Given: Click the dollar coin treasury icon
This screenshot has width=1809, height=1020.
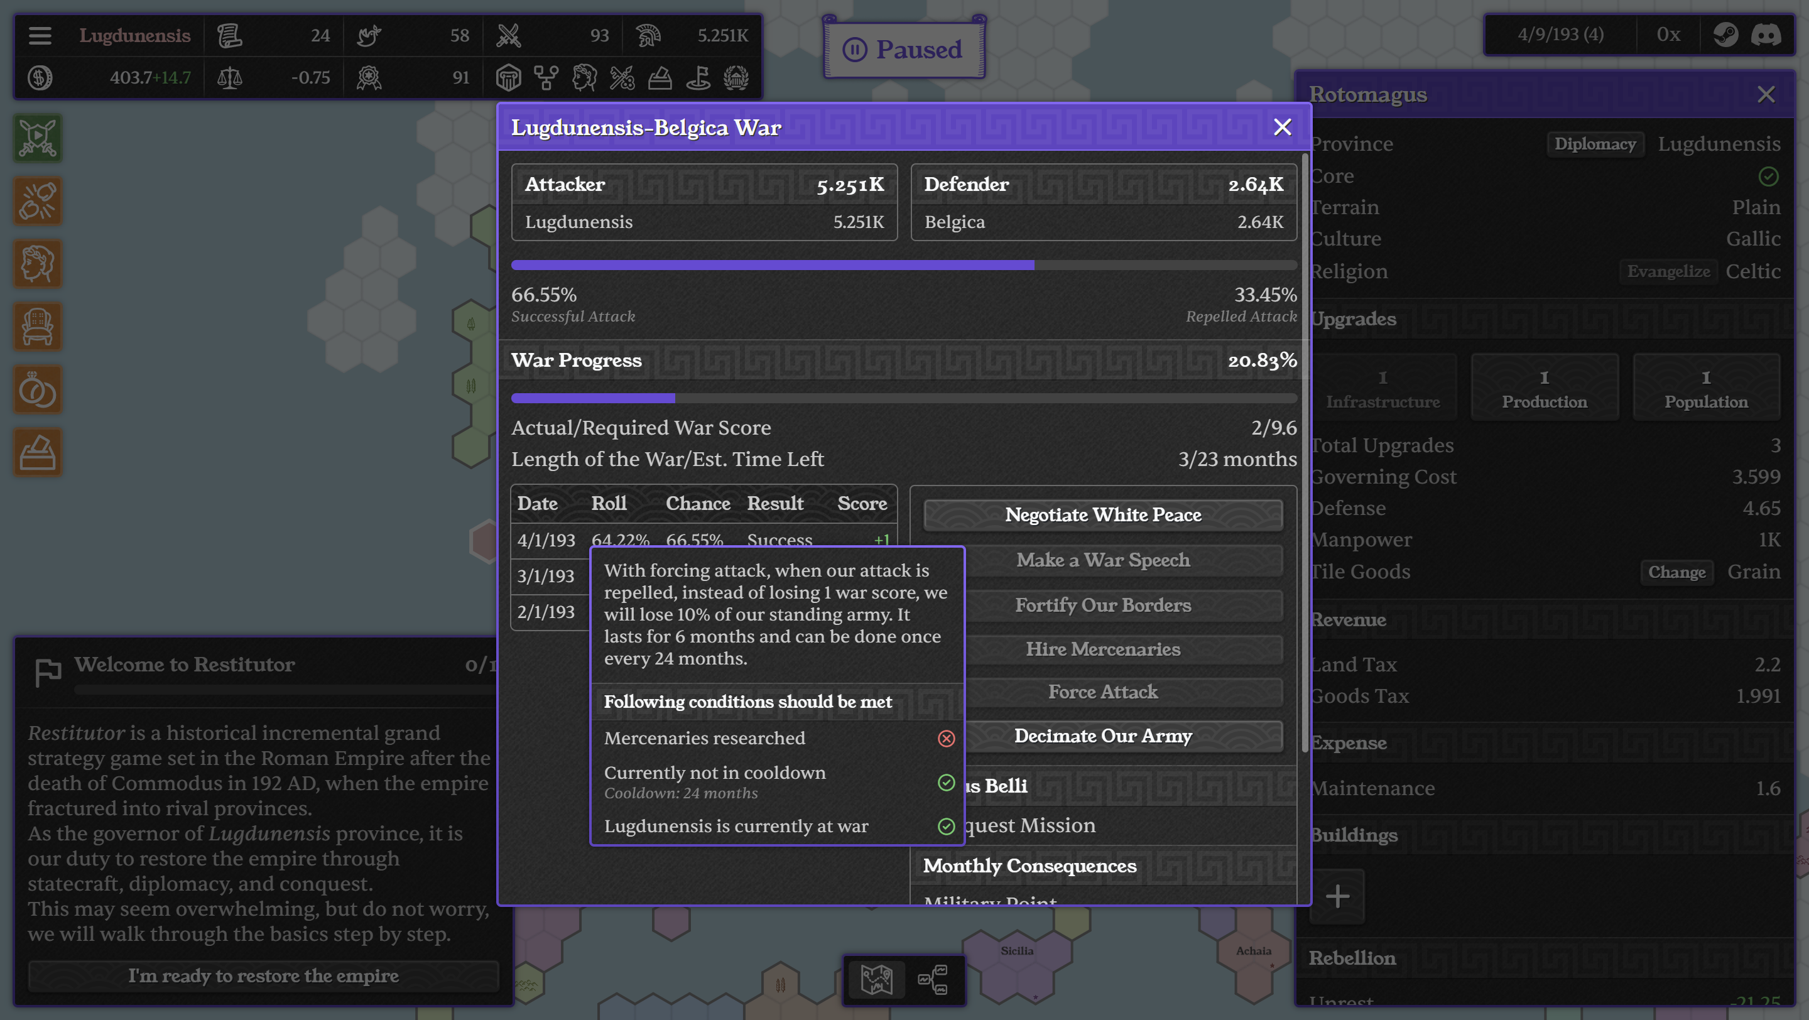Looking at the screenshot, I should coord(40,77).
